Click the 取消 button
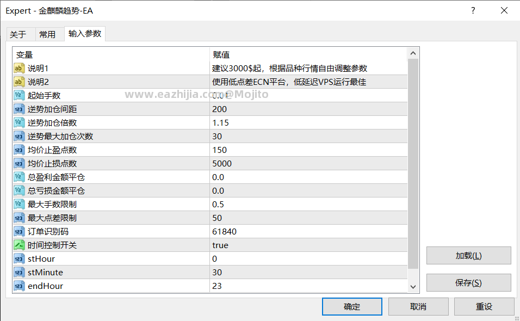The width and height of the screenshot is (520, 321). (x=418, y=307)
